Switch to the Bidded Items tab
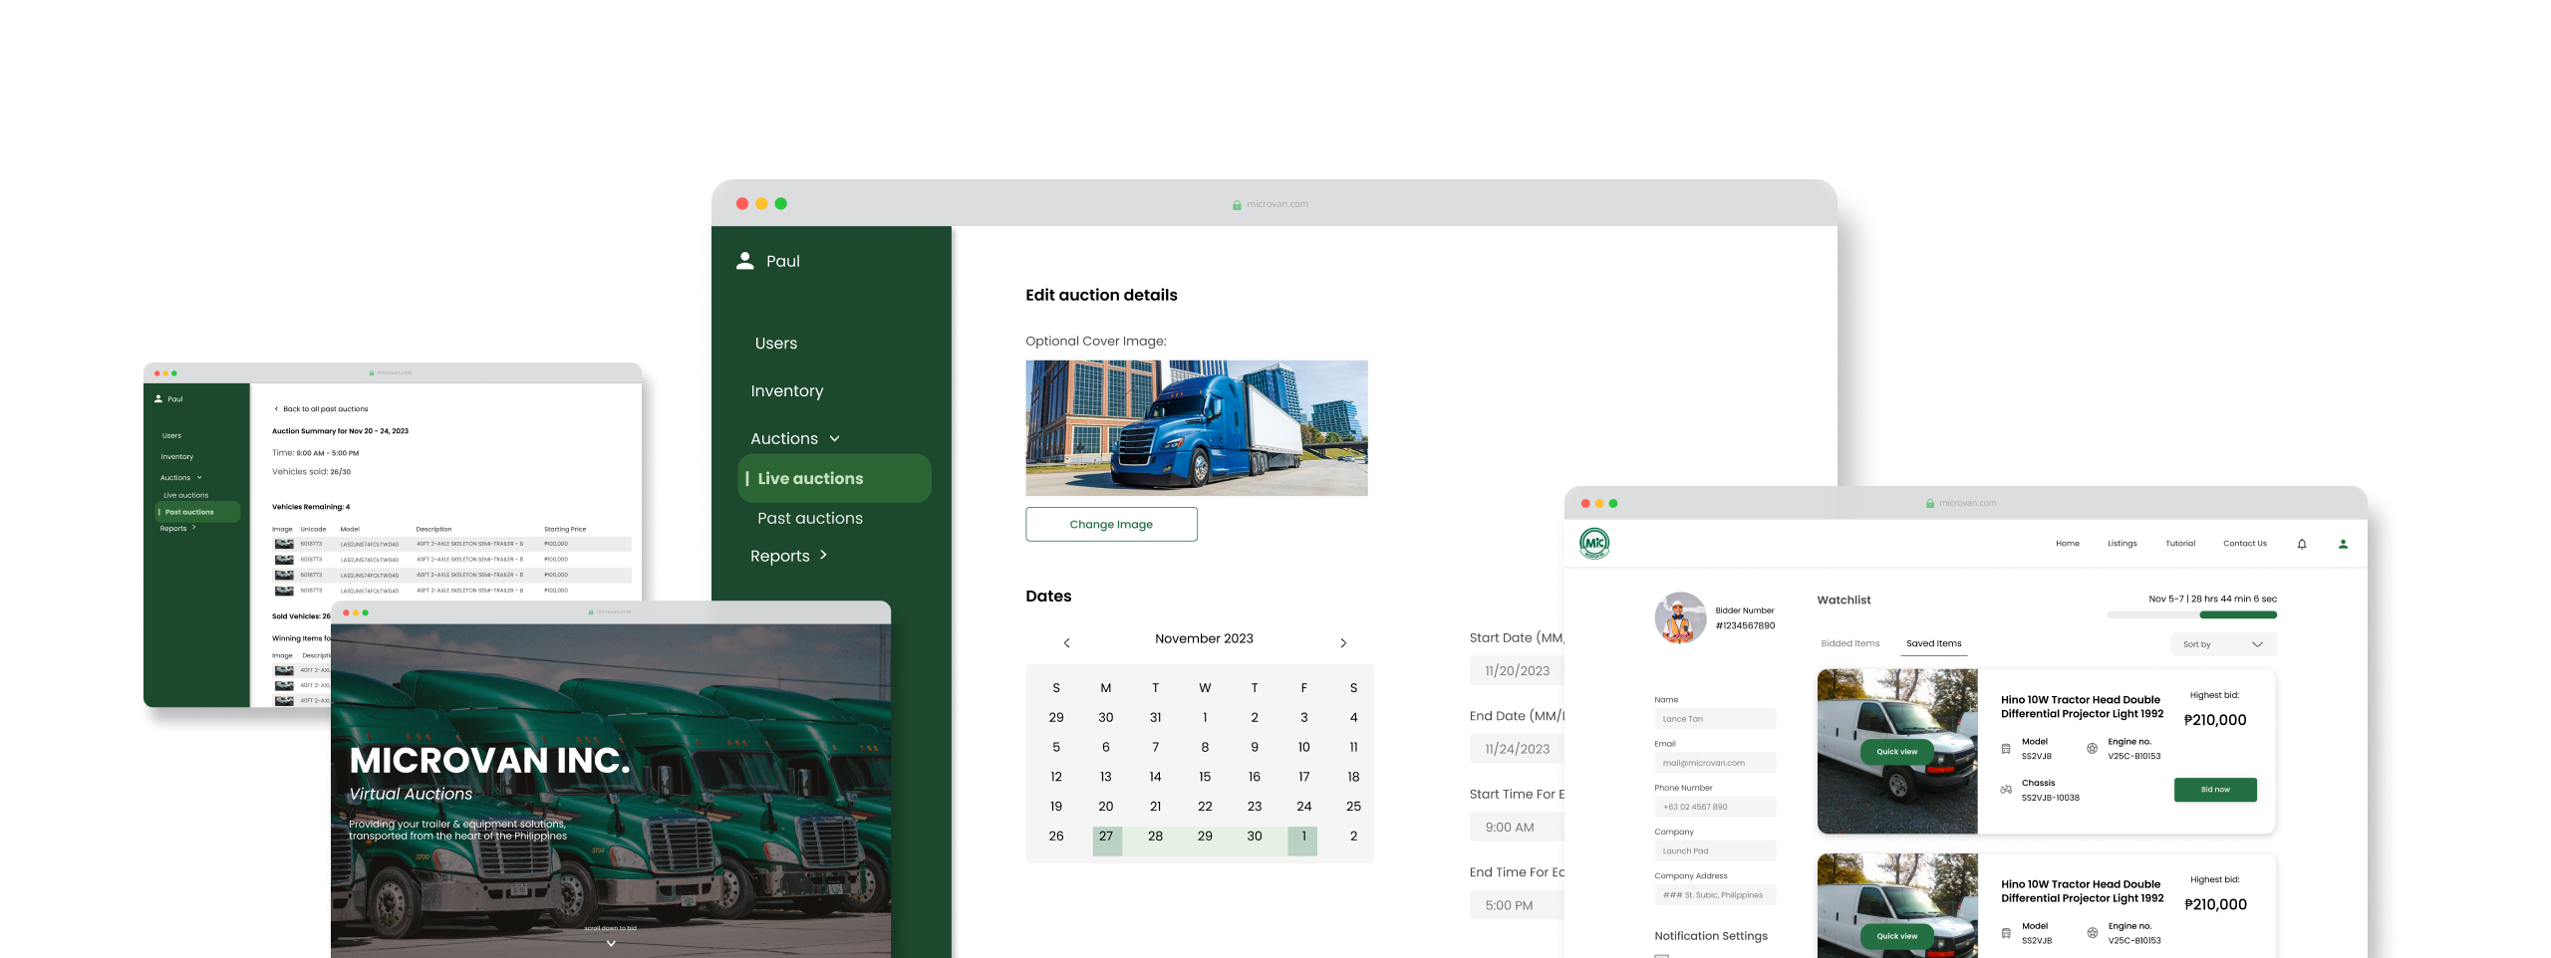 (x=1850, y=643)
